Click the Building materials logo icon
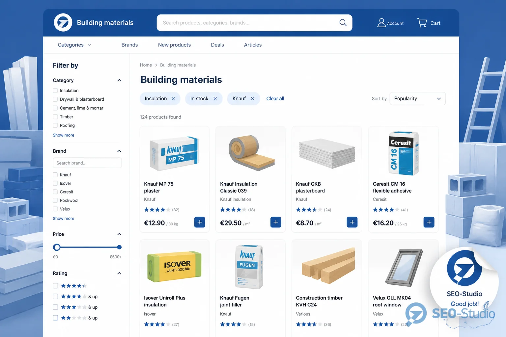The height and width of the screenshot is (337, 506). pos(63,22)
